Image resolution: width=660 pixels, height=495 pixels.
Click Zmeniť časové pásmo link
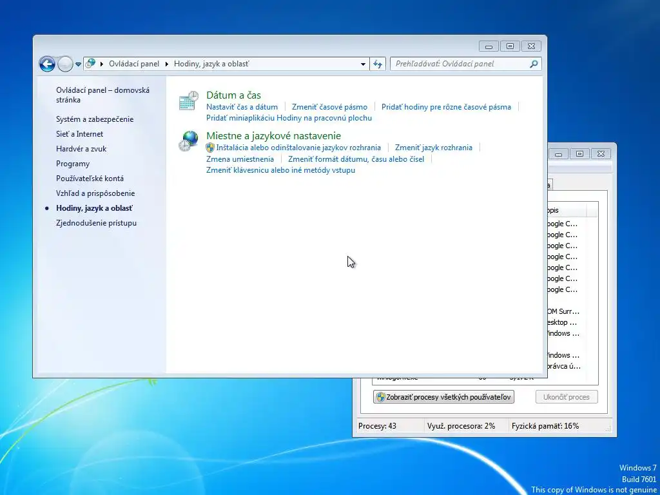pyautogui.click(x=329, y=107)
